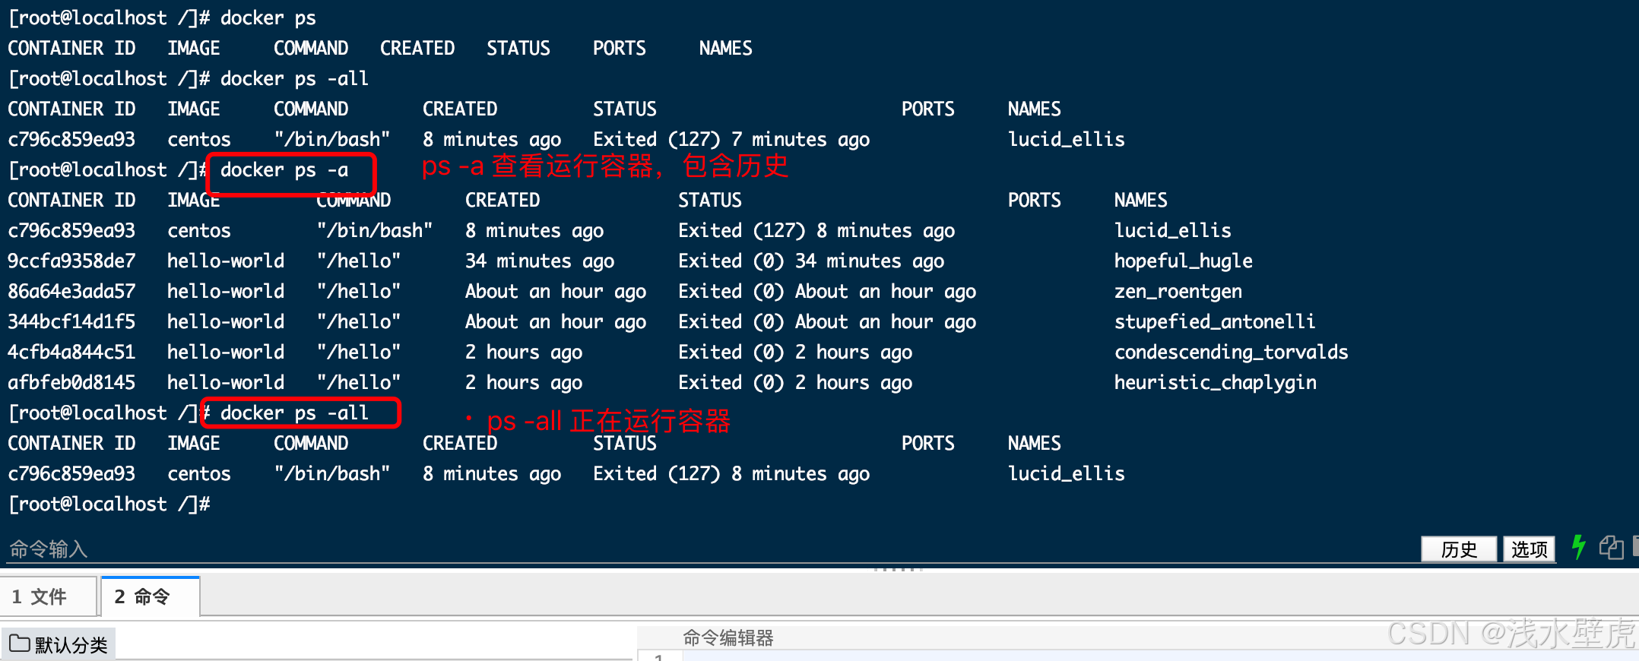Screen dimensions: 1639x661
Task: Click the 选项 options button
Action: pos(1529,549)
